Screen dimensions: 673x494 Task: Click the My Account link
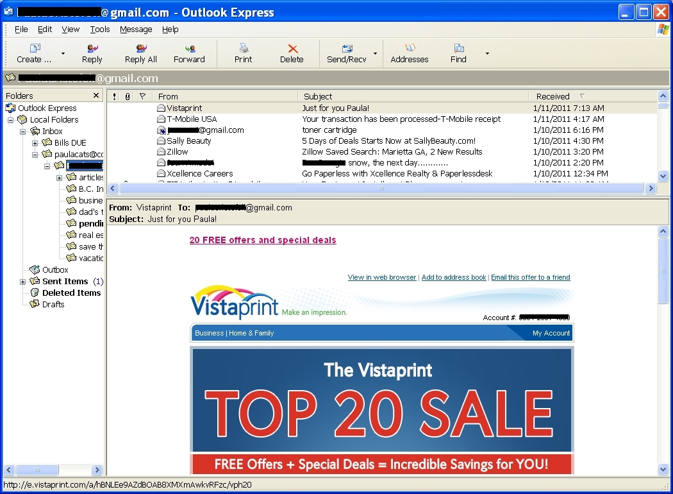click(x=551, y=333)
